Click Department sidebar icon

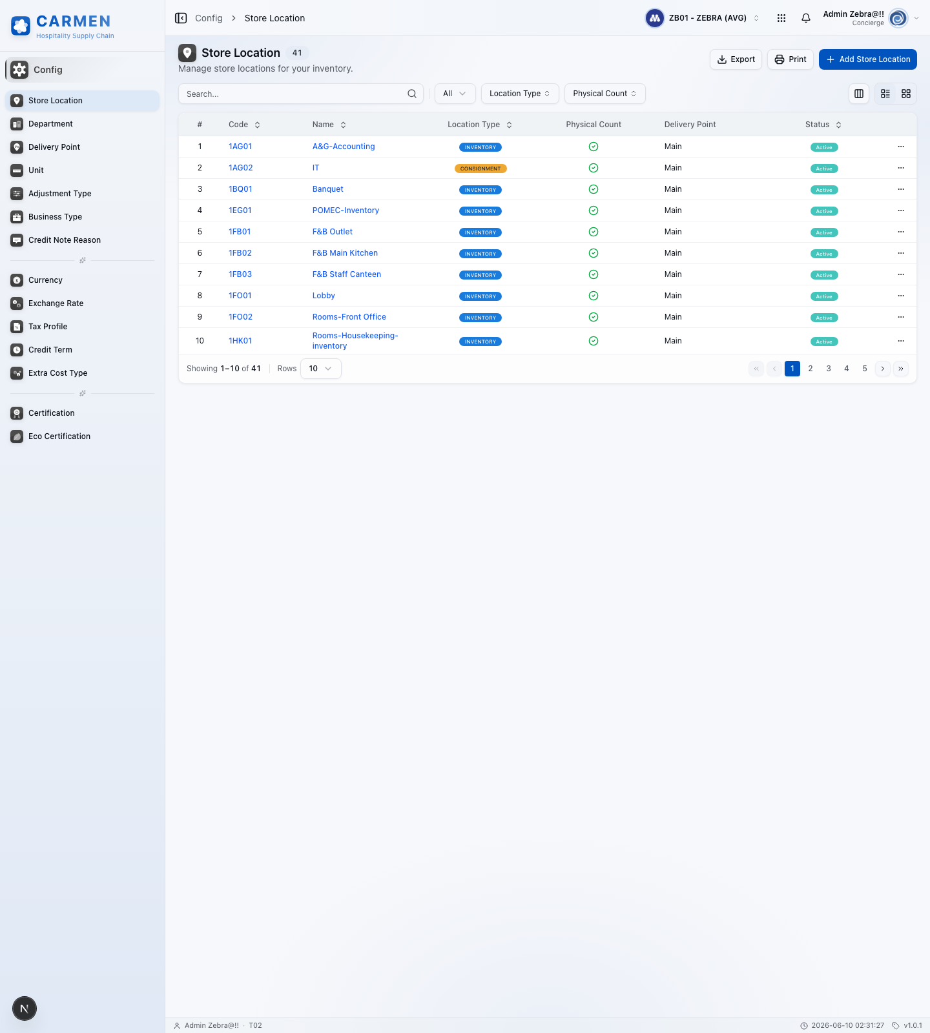click(17, 124)
